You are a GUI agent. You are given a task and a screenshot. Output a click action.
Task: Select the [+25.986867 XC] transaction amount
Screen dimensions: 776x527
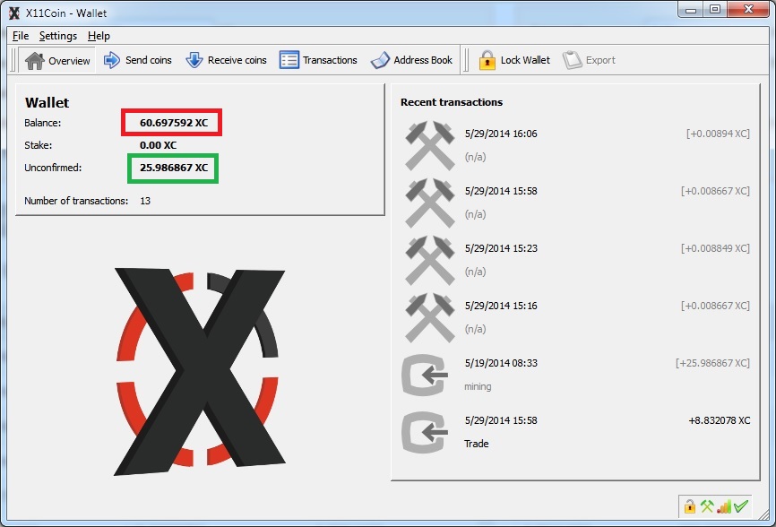click(712, 363)
